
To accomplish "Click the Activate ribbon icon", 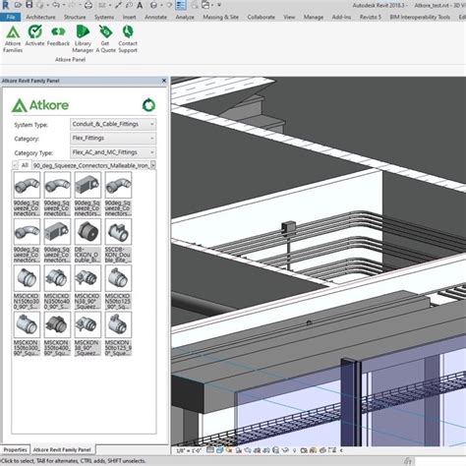I will tap(34, 35).
